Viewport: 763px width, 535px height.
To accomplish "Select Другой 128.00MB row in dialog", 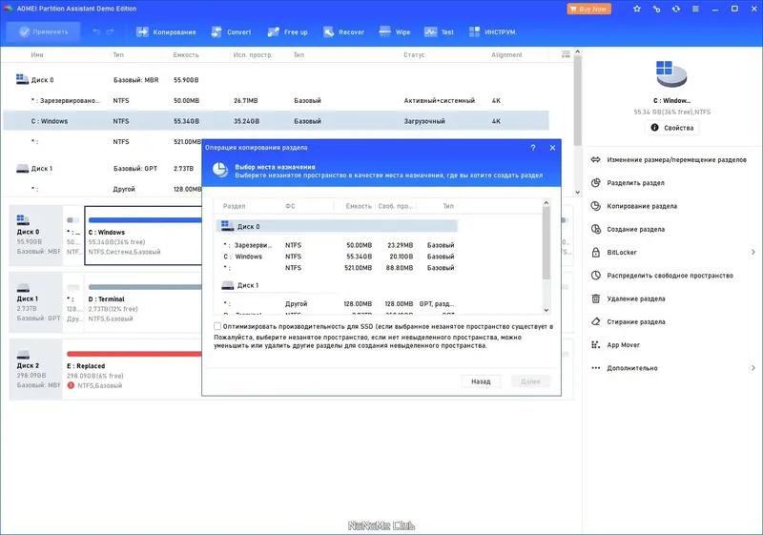I will pos(337,303).
